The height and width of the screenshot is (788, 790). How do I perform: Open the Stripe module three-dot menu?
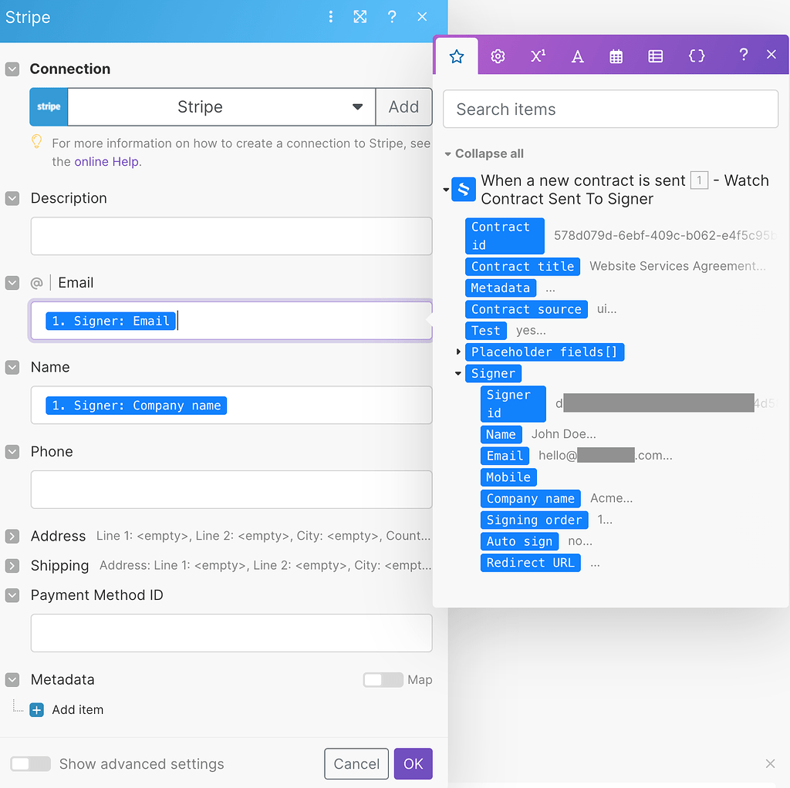(330, 17)
